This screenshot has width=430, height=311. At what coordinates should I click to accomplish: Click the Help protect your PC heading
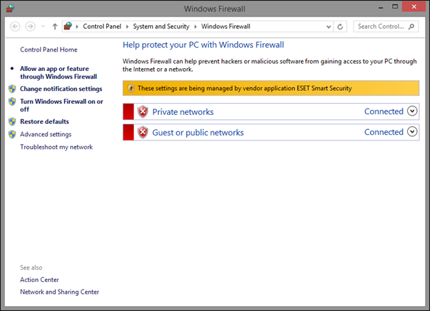click(203, 45)
